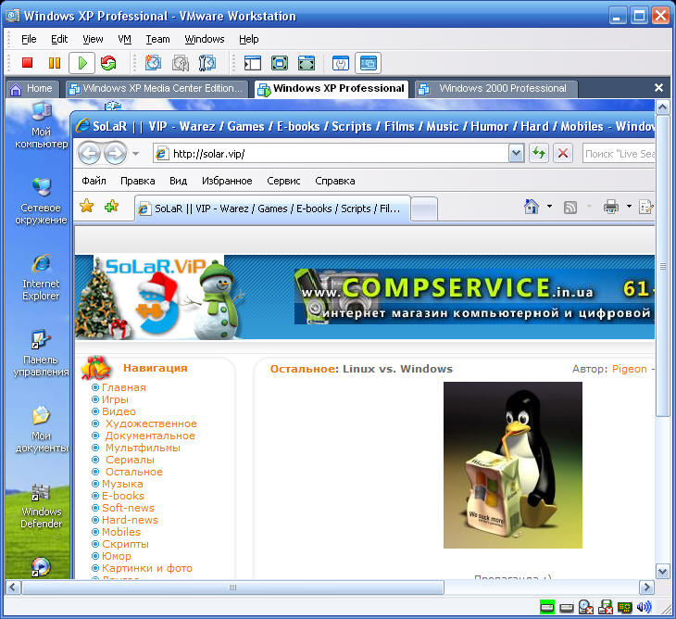Open the IE print button dropdown arrow
Image resolution: width=676 pixels, height=619 pixels.
pyautogui.click(x=629, y=207)
